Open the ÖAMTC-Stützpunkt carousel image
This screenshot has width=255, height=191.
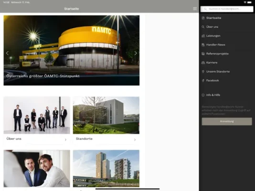(x=72, y=50)
